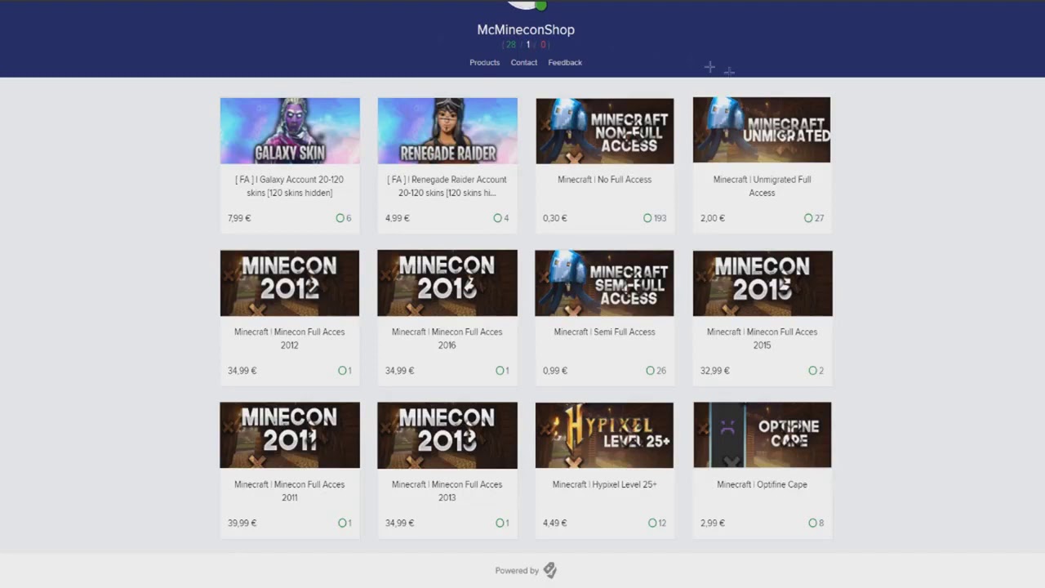Screen dimensions: 1045x588
Task: Click the 7,99 € price
Action: [x=239, y=218]
